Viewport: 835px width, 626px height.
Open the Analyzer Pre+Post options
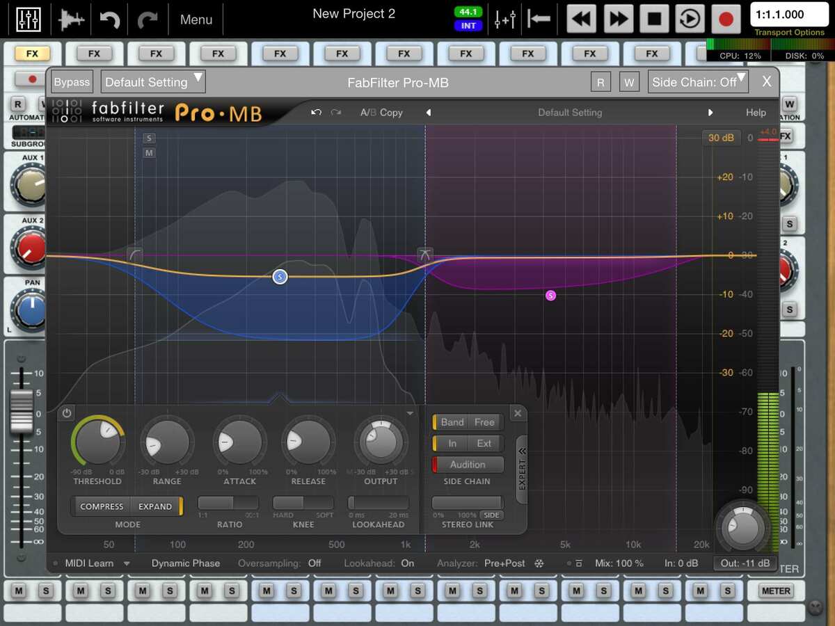[x=504, y=563]
